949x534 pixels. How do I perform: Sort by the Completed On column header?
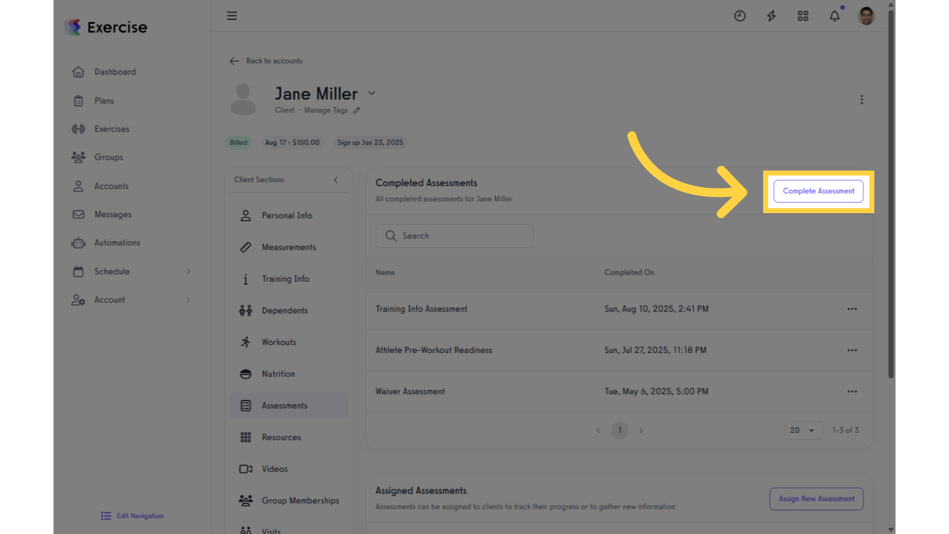coord(629,272)
